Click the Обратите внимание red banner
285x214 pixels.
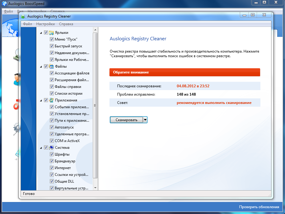click(185, 72)
